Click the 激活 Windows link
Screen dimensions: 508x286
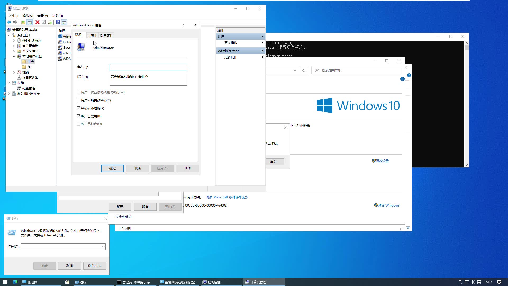(389, 205)
